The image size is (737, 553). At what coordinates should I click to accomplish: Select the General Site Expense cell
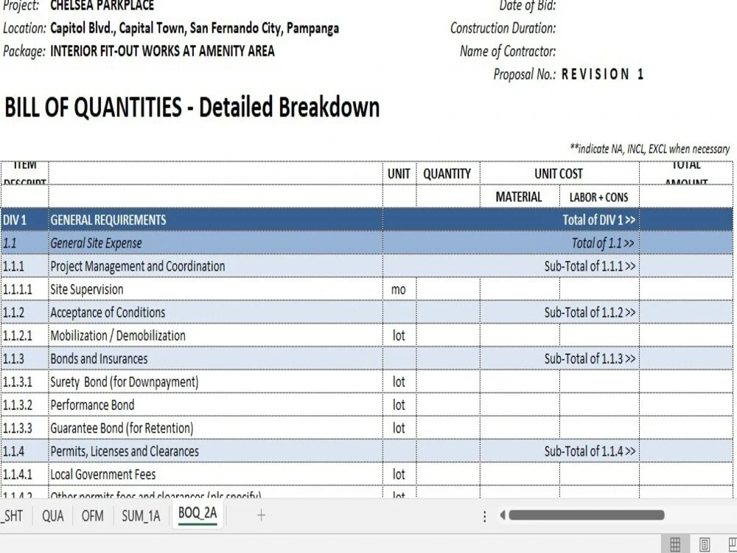pos(215,243)
